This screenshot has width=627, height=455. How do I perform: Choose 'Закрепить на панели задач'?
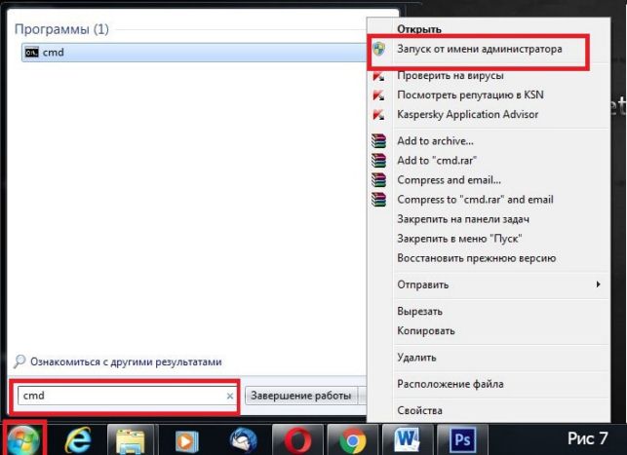pos(463,219)
